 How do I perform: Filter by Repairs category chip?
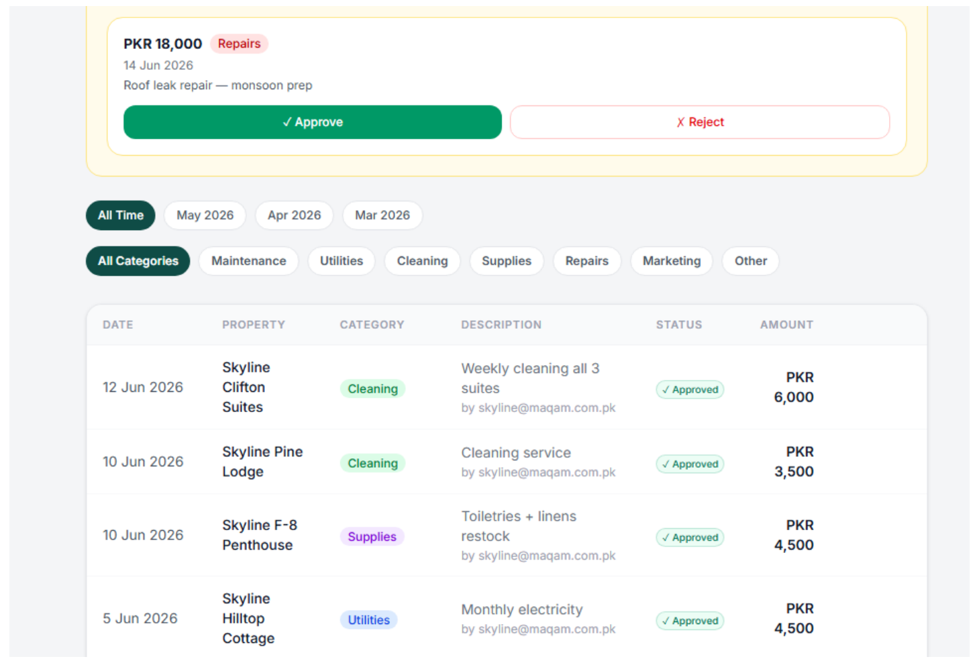[x=586, y=261]
